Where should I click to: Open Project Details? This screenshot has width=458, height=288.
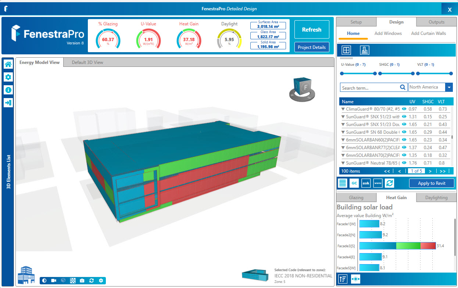(x=312, y=47)
